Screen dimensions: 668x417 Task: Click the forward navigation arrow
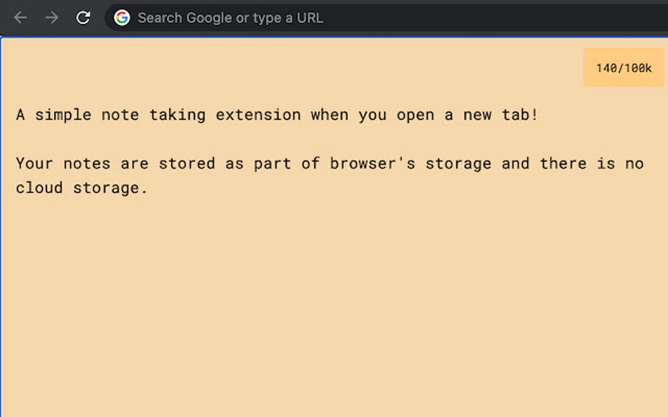(51, 18)
